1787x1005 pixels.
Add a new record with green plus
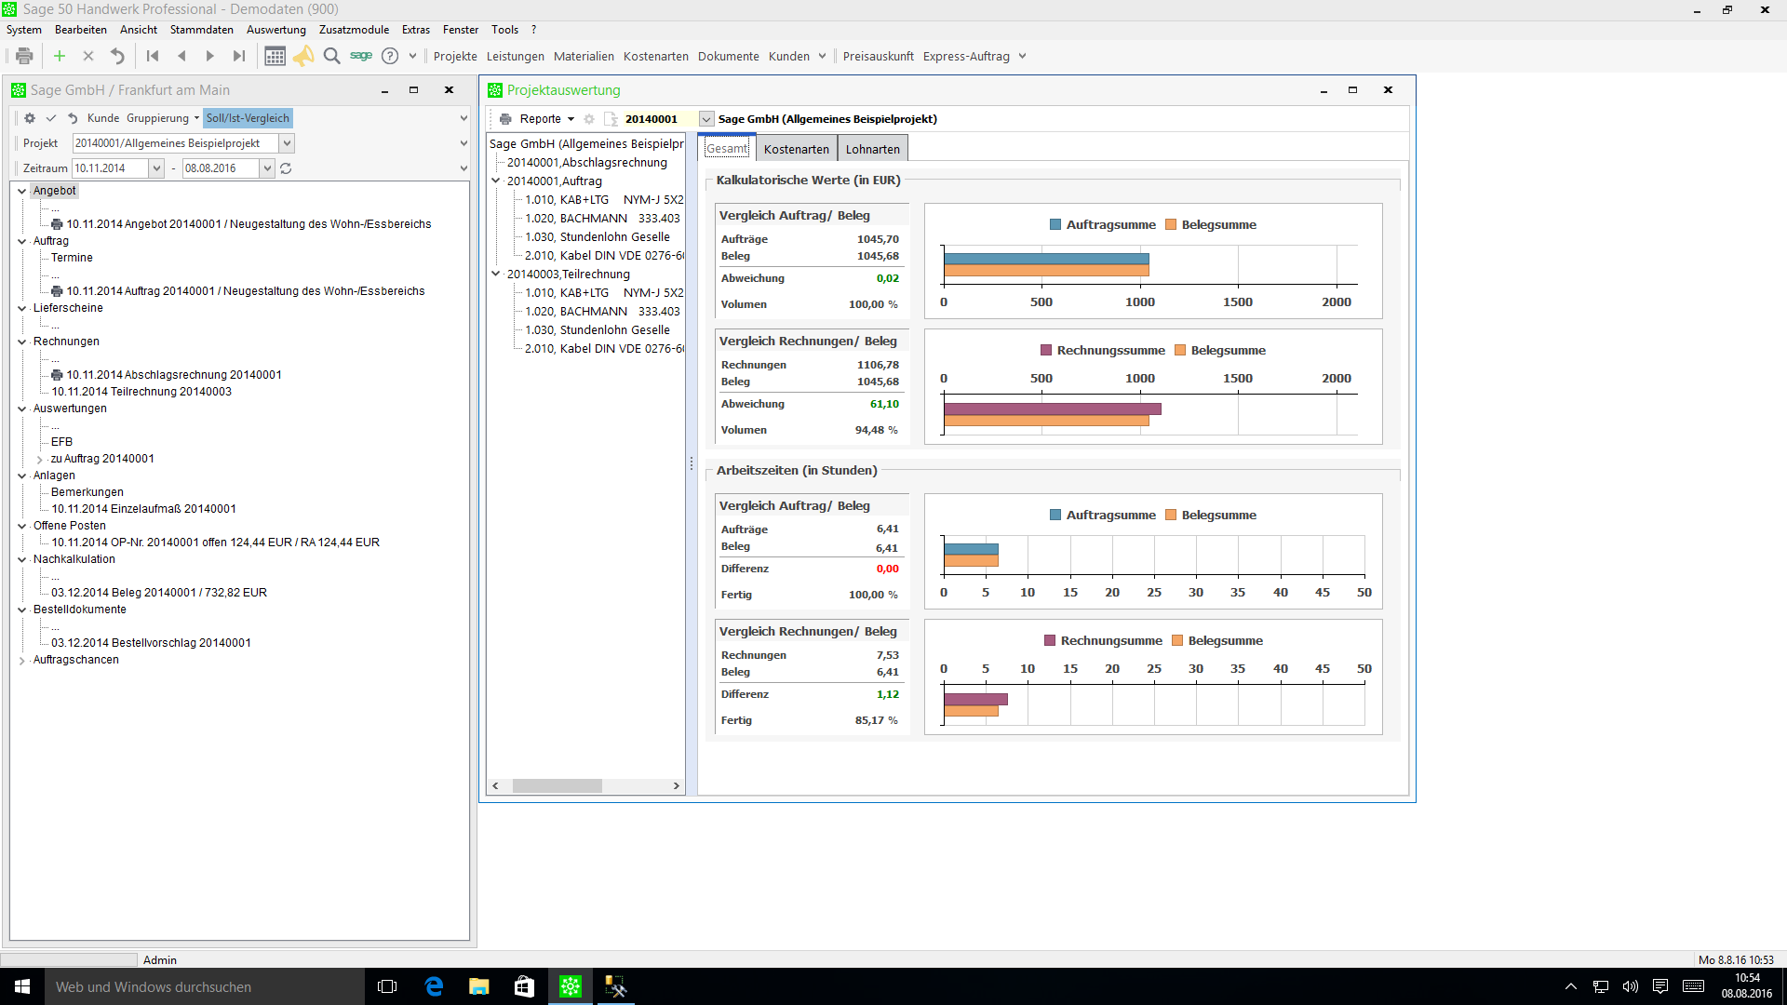(x=60, y=56)
